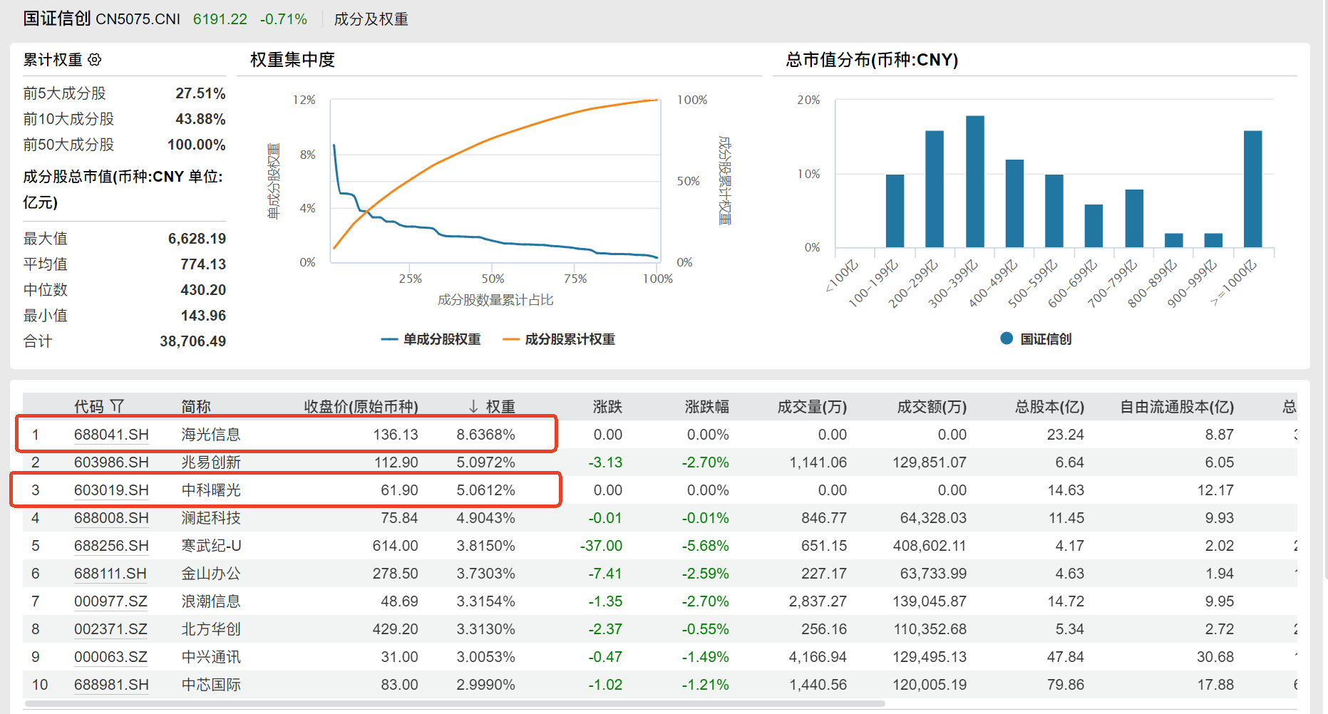The width and height of the screenshot is (1328, 714).
Task: Select the 600-699亿 market cap bar
Action: pyautogui.click(x=1093, y=226)
